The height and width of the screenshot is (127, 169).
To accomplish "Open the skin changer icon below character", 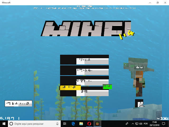I will (139, 103).
